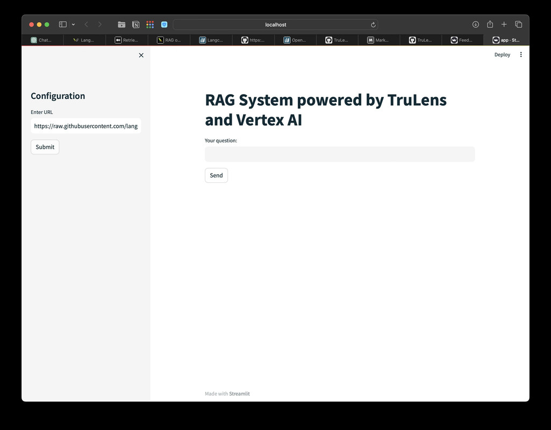
Task: Open the three-dot Streamlit menu
Action: [521, 54]
